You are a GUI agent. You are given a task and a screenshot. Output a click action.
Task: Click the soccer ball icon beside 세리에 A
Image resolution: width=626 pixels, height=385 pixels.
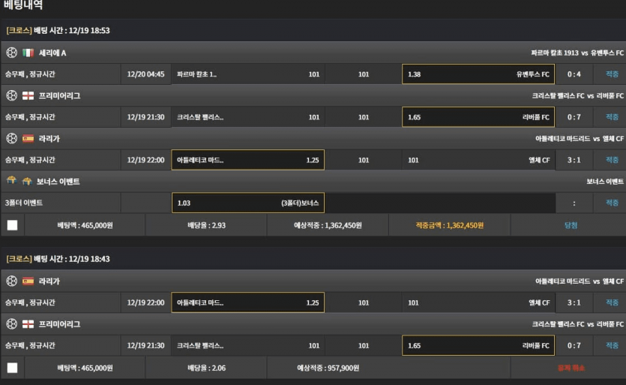coord(11,53)
